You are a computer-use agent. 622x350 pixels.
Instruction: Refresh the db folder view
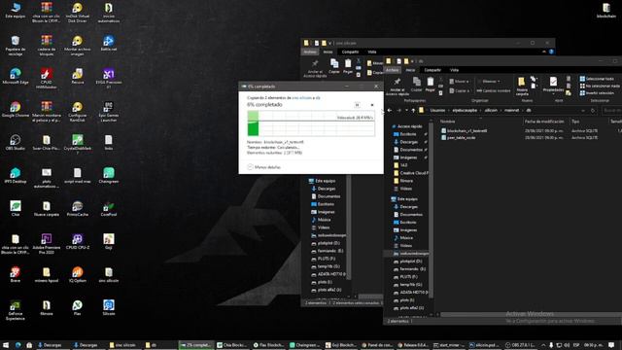click(x=593, y=110)
